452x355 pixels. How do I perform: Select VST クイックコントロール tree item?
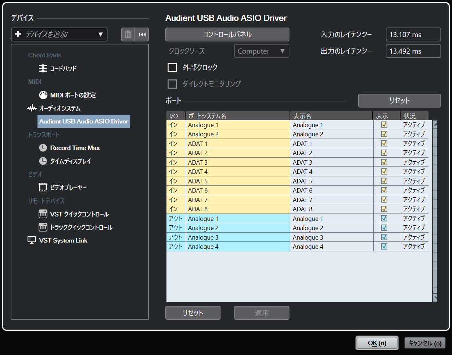79,214
